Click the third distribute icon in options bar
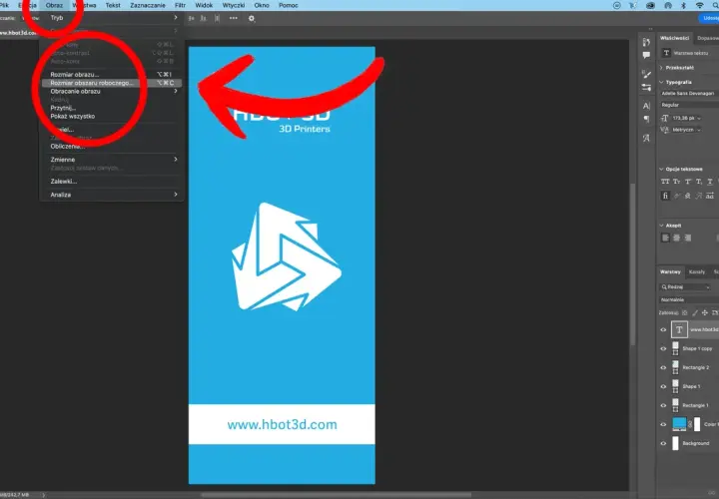The height and width of the screenshot is (499, 719). pyautogui.click(x=217, y=18)
